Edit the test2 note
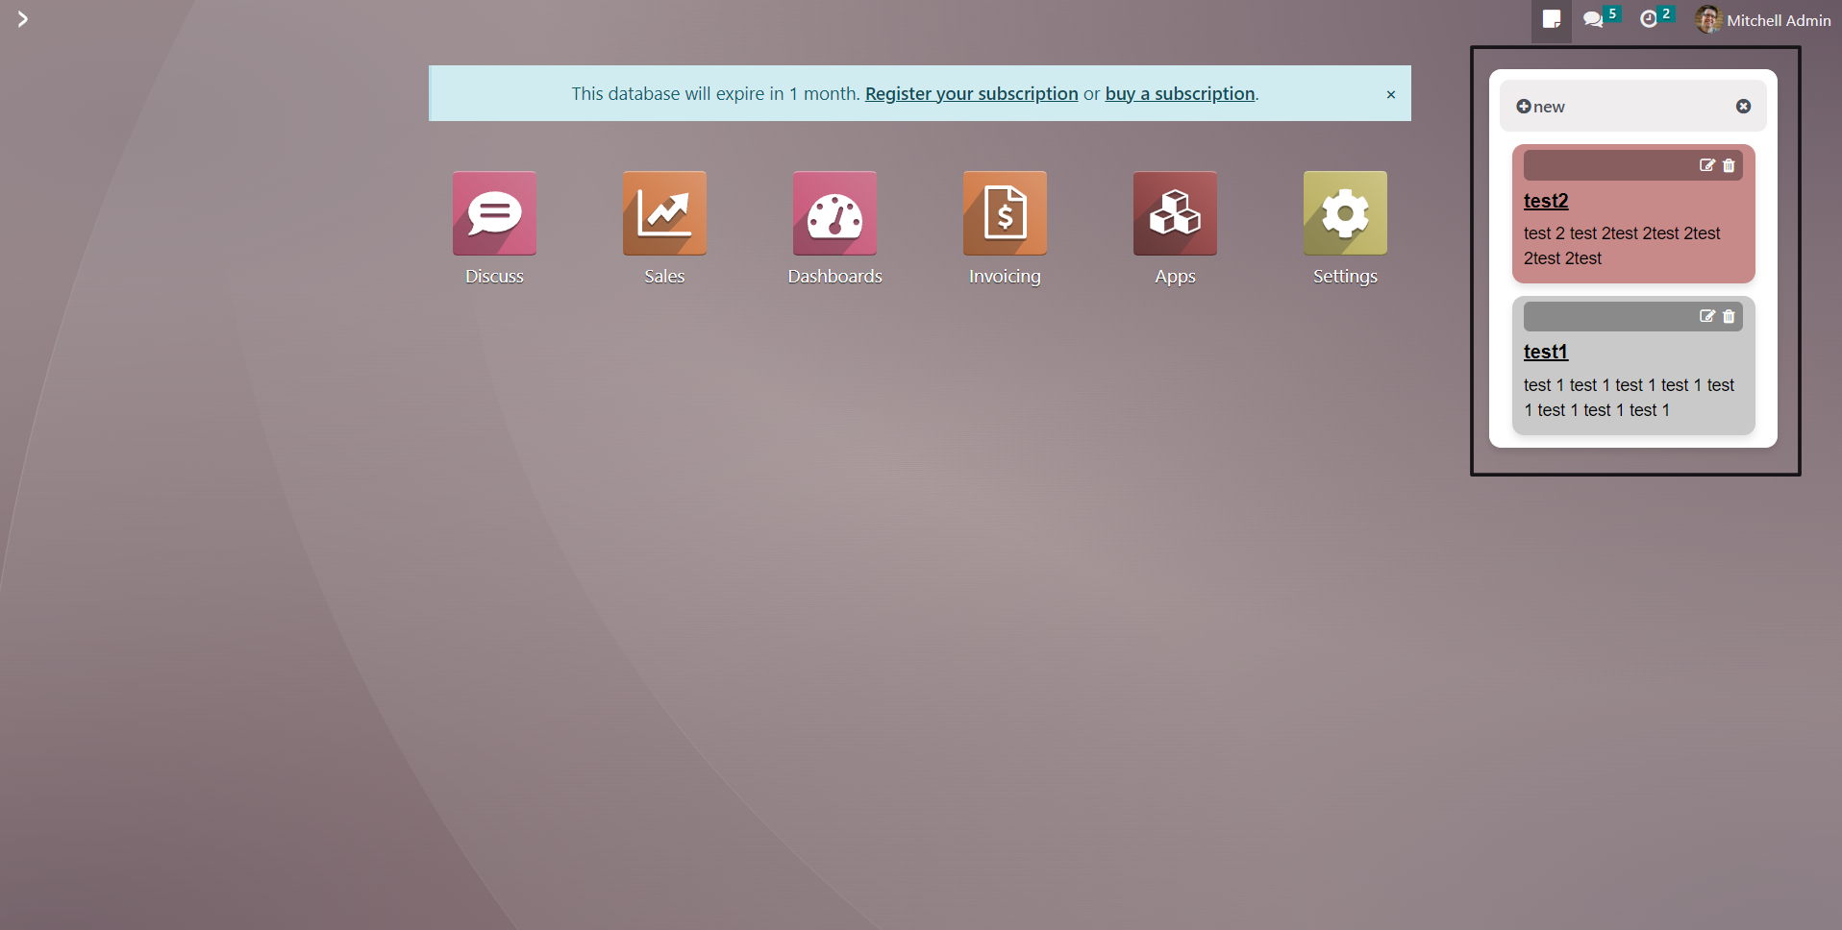 coord(1706,165)
